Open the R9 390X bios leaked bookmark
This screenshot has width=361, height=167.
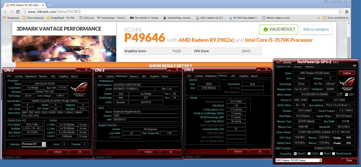coord(243,18)
